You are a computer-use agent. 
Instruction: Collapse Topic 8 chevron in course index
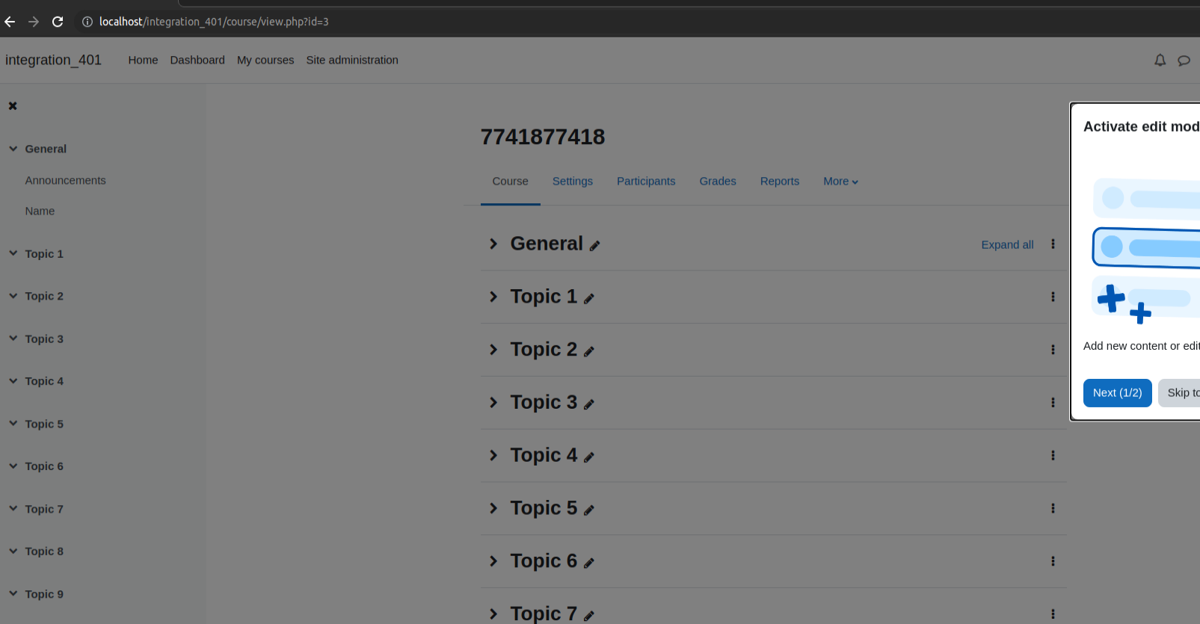13,551
